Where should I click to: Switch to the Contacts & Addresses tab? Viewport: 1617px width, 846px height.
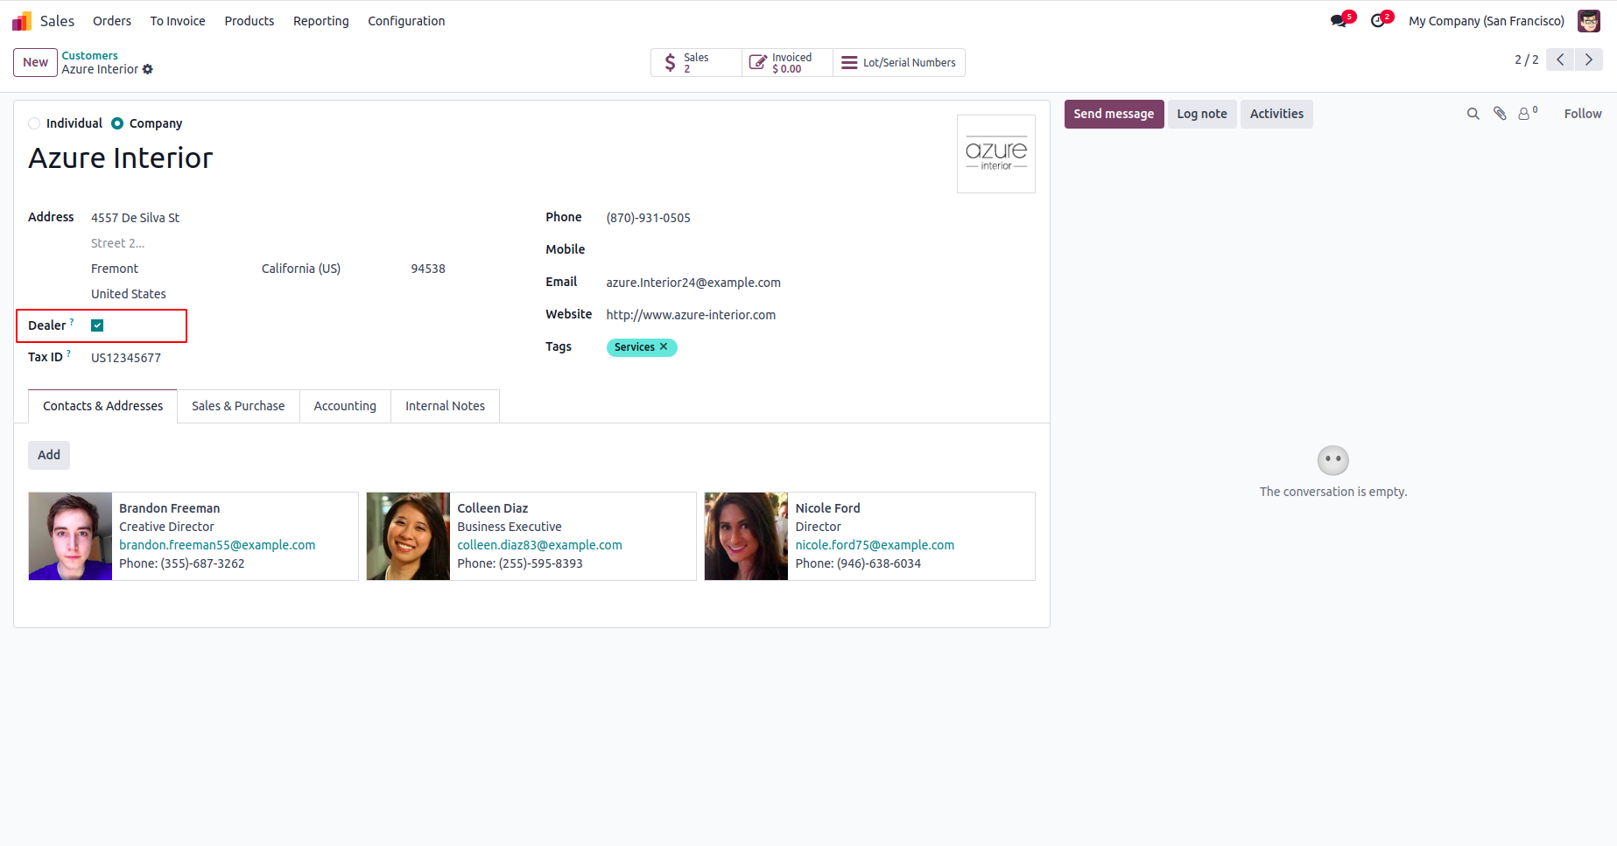click(103, 406)
